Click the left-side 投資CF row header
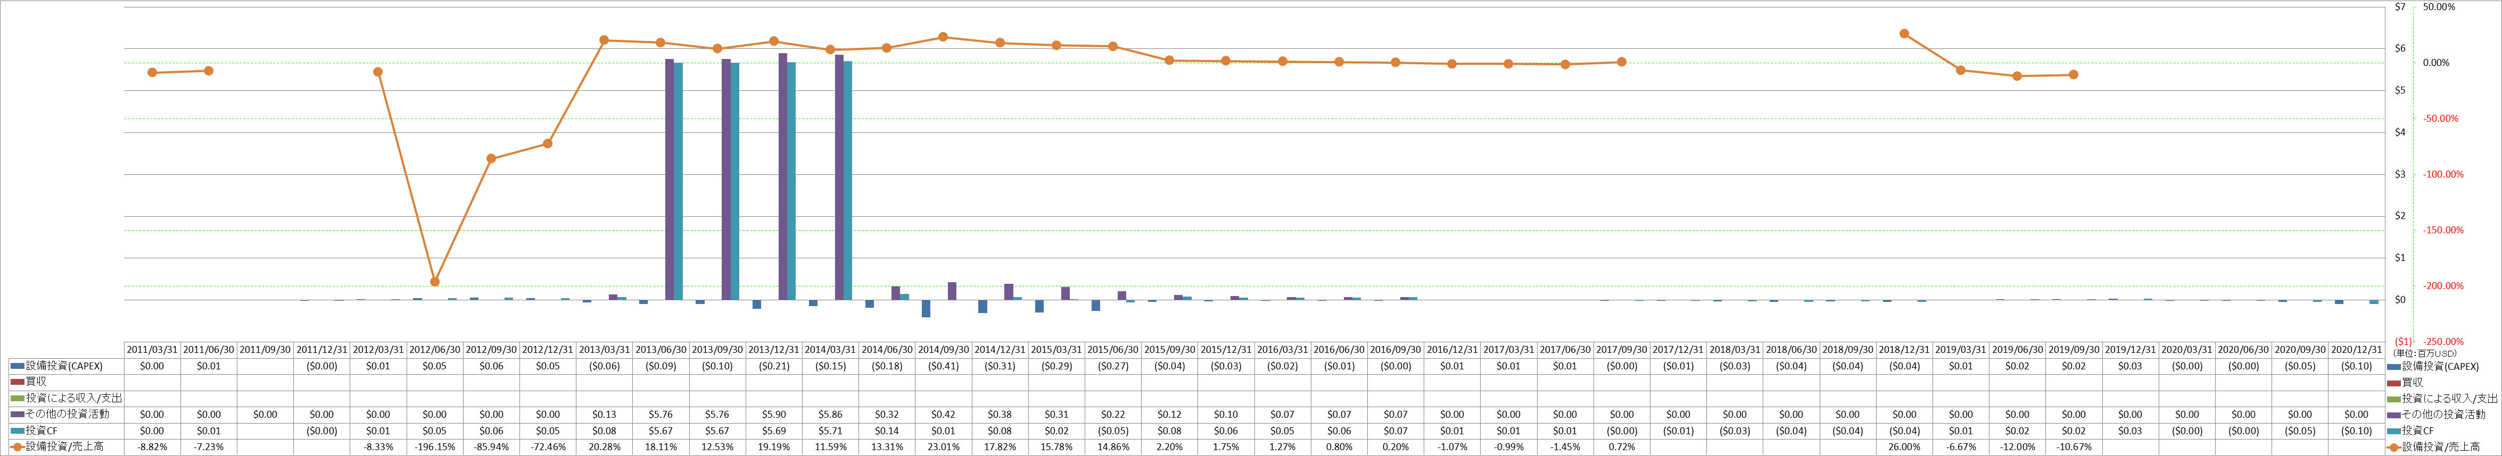The image size is (2502, 456). 66,431
